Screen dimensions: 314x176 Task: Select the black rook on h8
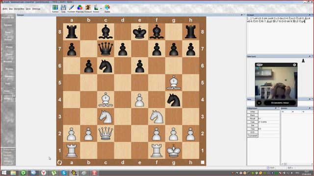pyautogui.click(x=191, y=32)
